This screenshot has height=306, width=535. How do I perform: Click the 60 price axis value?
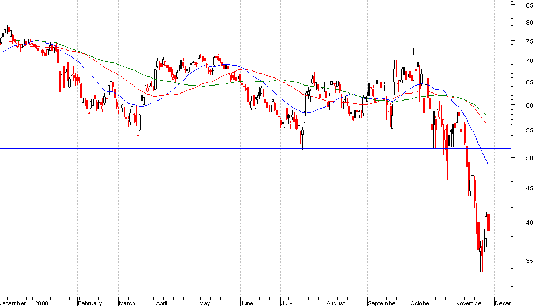(x=529, y=105)
